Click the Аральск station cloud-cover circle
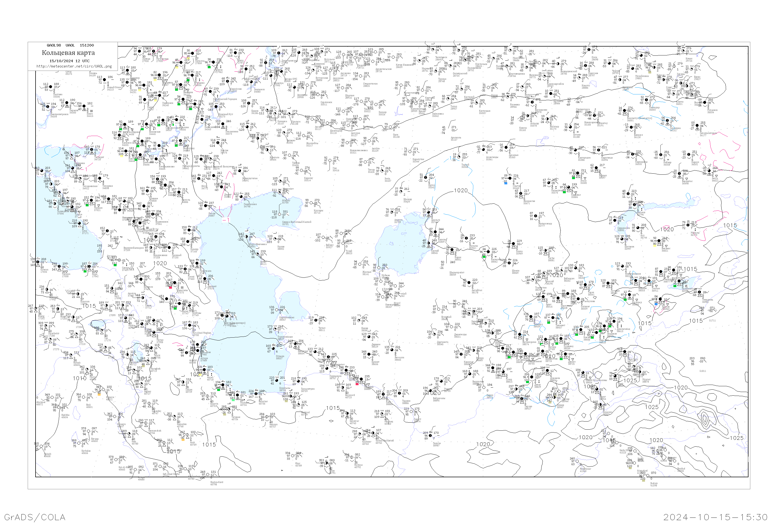Image resolution: width=784 pixels, height=523 pixels. pyautogui.click(x=429, y=212)
